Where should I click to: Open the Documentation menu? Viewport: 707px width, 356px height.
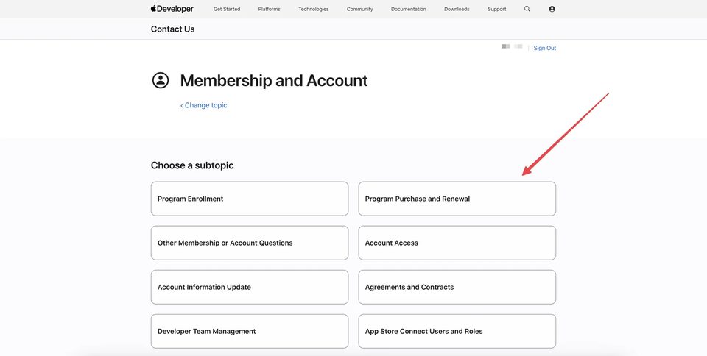tap(409, 9)
